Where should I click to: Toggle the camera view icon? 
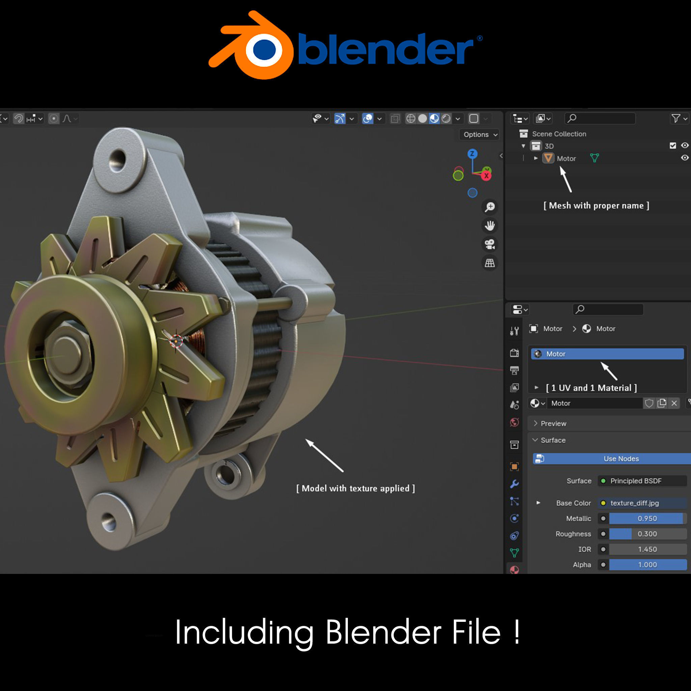coord(490,244)
